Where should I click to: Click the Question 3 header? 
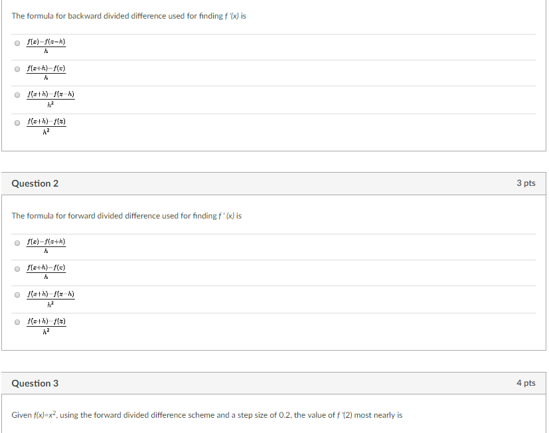(35, 383)
